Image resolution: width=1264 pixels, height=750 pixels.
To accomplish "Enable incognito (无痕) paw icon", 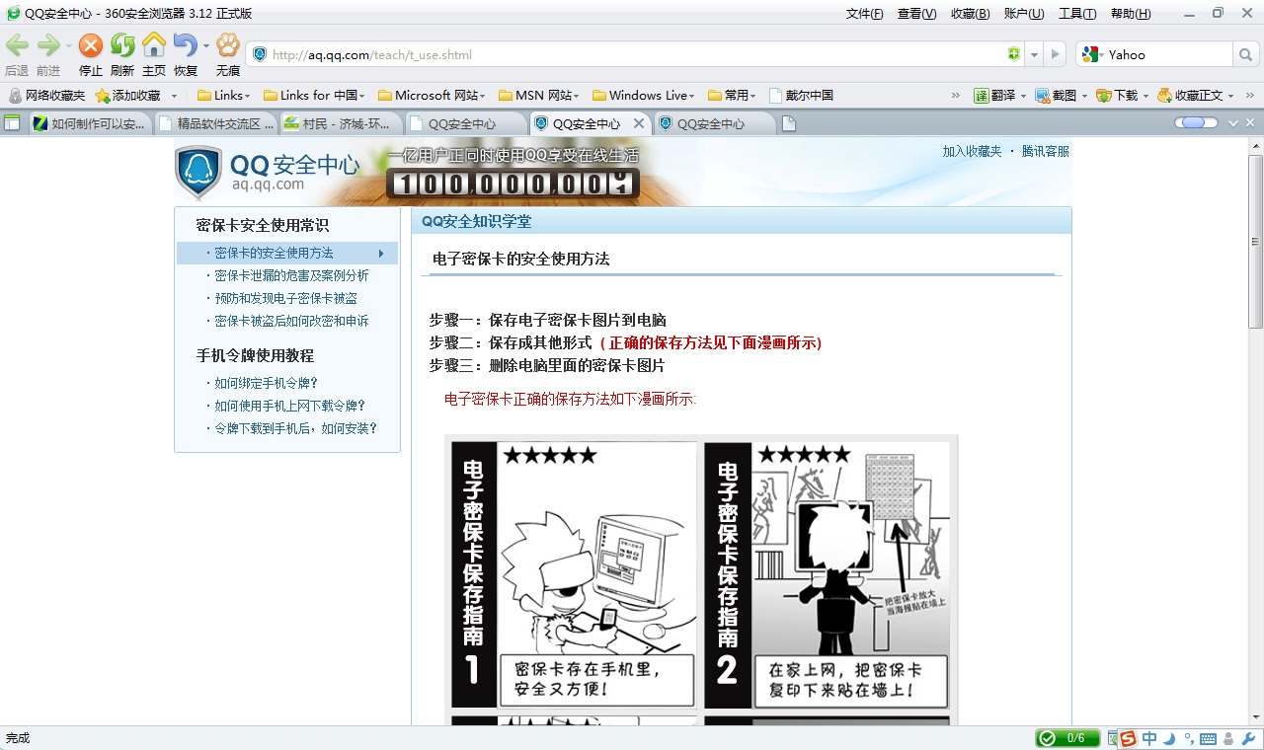I will 228,45.
